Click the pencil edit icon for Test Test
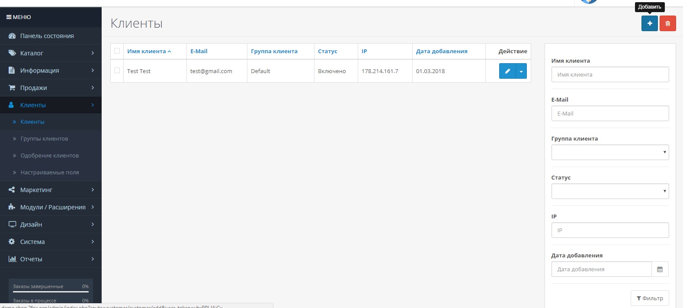 point(507,71)
